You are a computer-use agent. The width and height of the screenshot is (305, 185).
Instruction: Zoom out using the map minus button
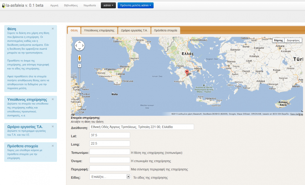tap(80, 104)
